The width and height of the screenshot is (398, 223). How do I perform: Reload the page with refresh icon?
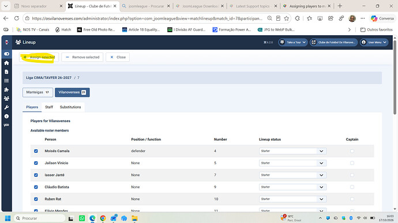[x=17, y=18]
